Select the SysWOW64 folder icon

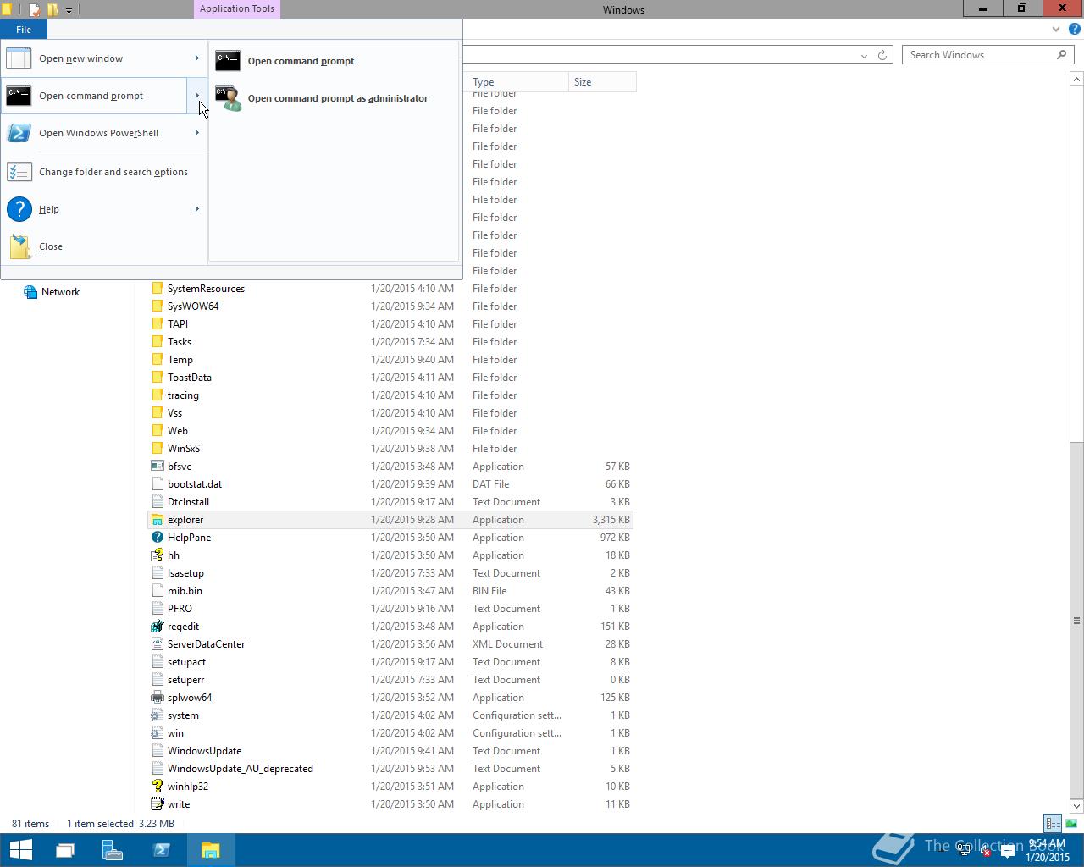(157, 306)
